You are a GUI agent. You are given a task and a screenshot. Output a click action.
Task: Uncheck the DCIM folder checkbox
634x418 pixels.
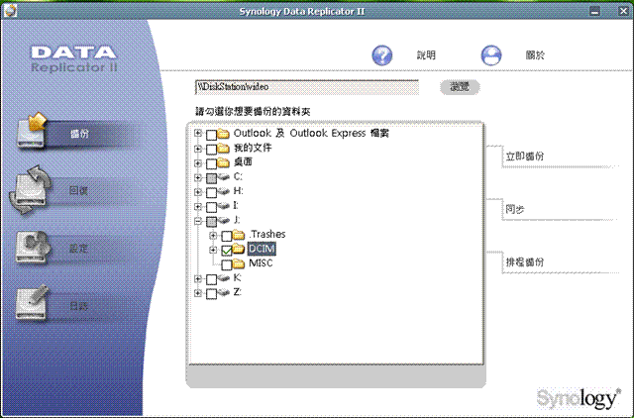point(227,251)
